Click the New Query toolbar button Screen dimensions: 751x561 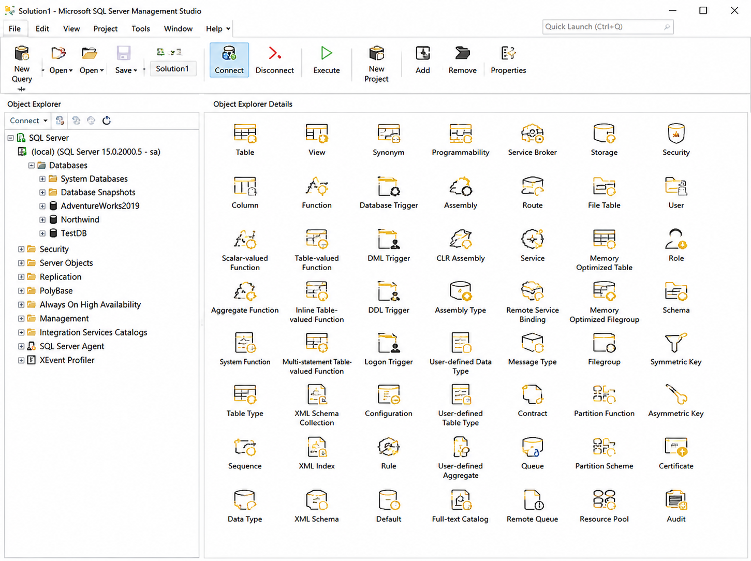click(22, 64)
